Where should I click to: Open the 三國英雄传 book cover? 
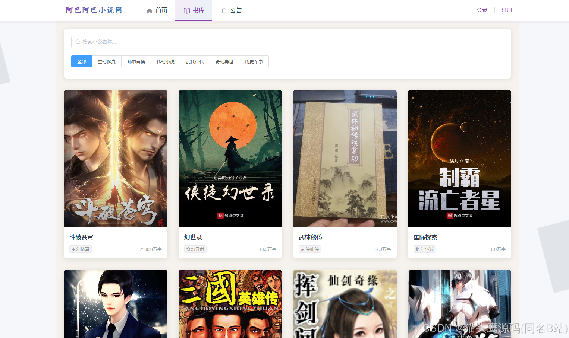(230, 304)
